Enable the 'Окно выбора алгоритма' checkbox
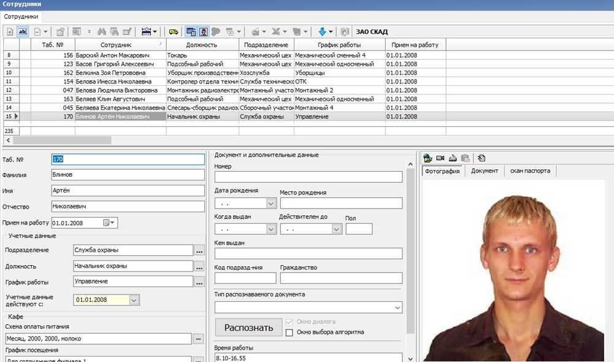This screenshot has width=614, height=362. coord(290,333)
